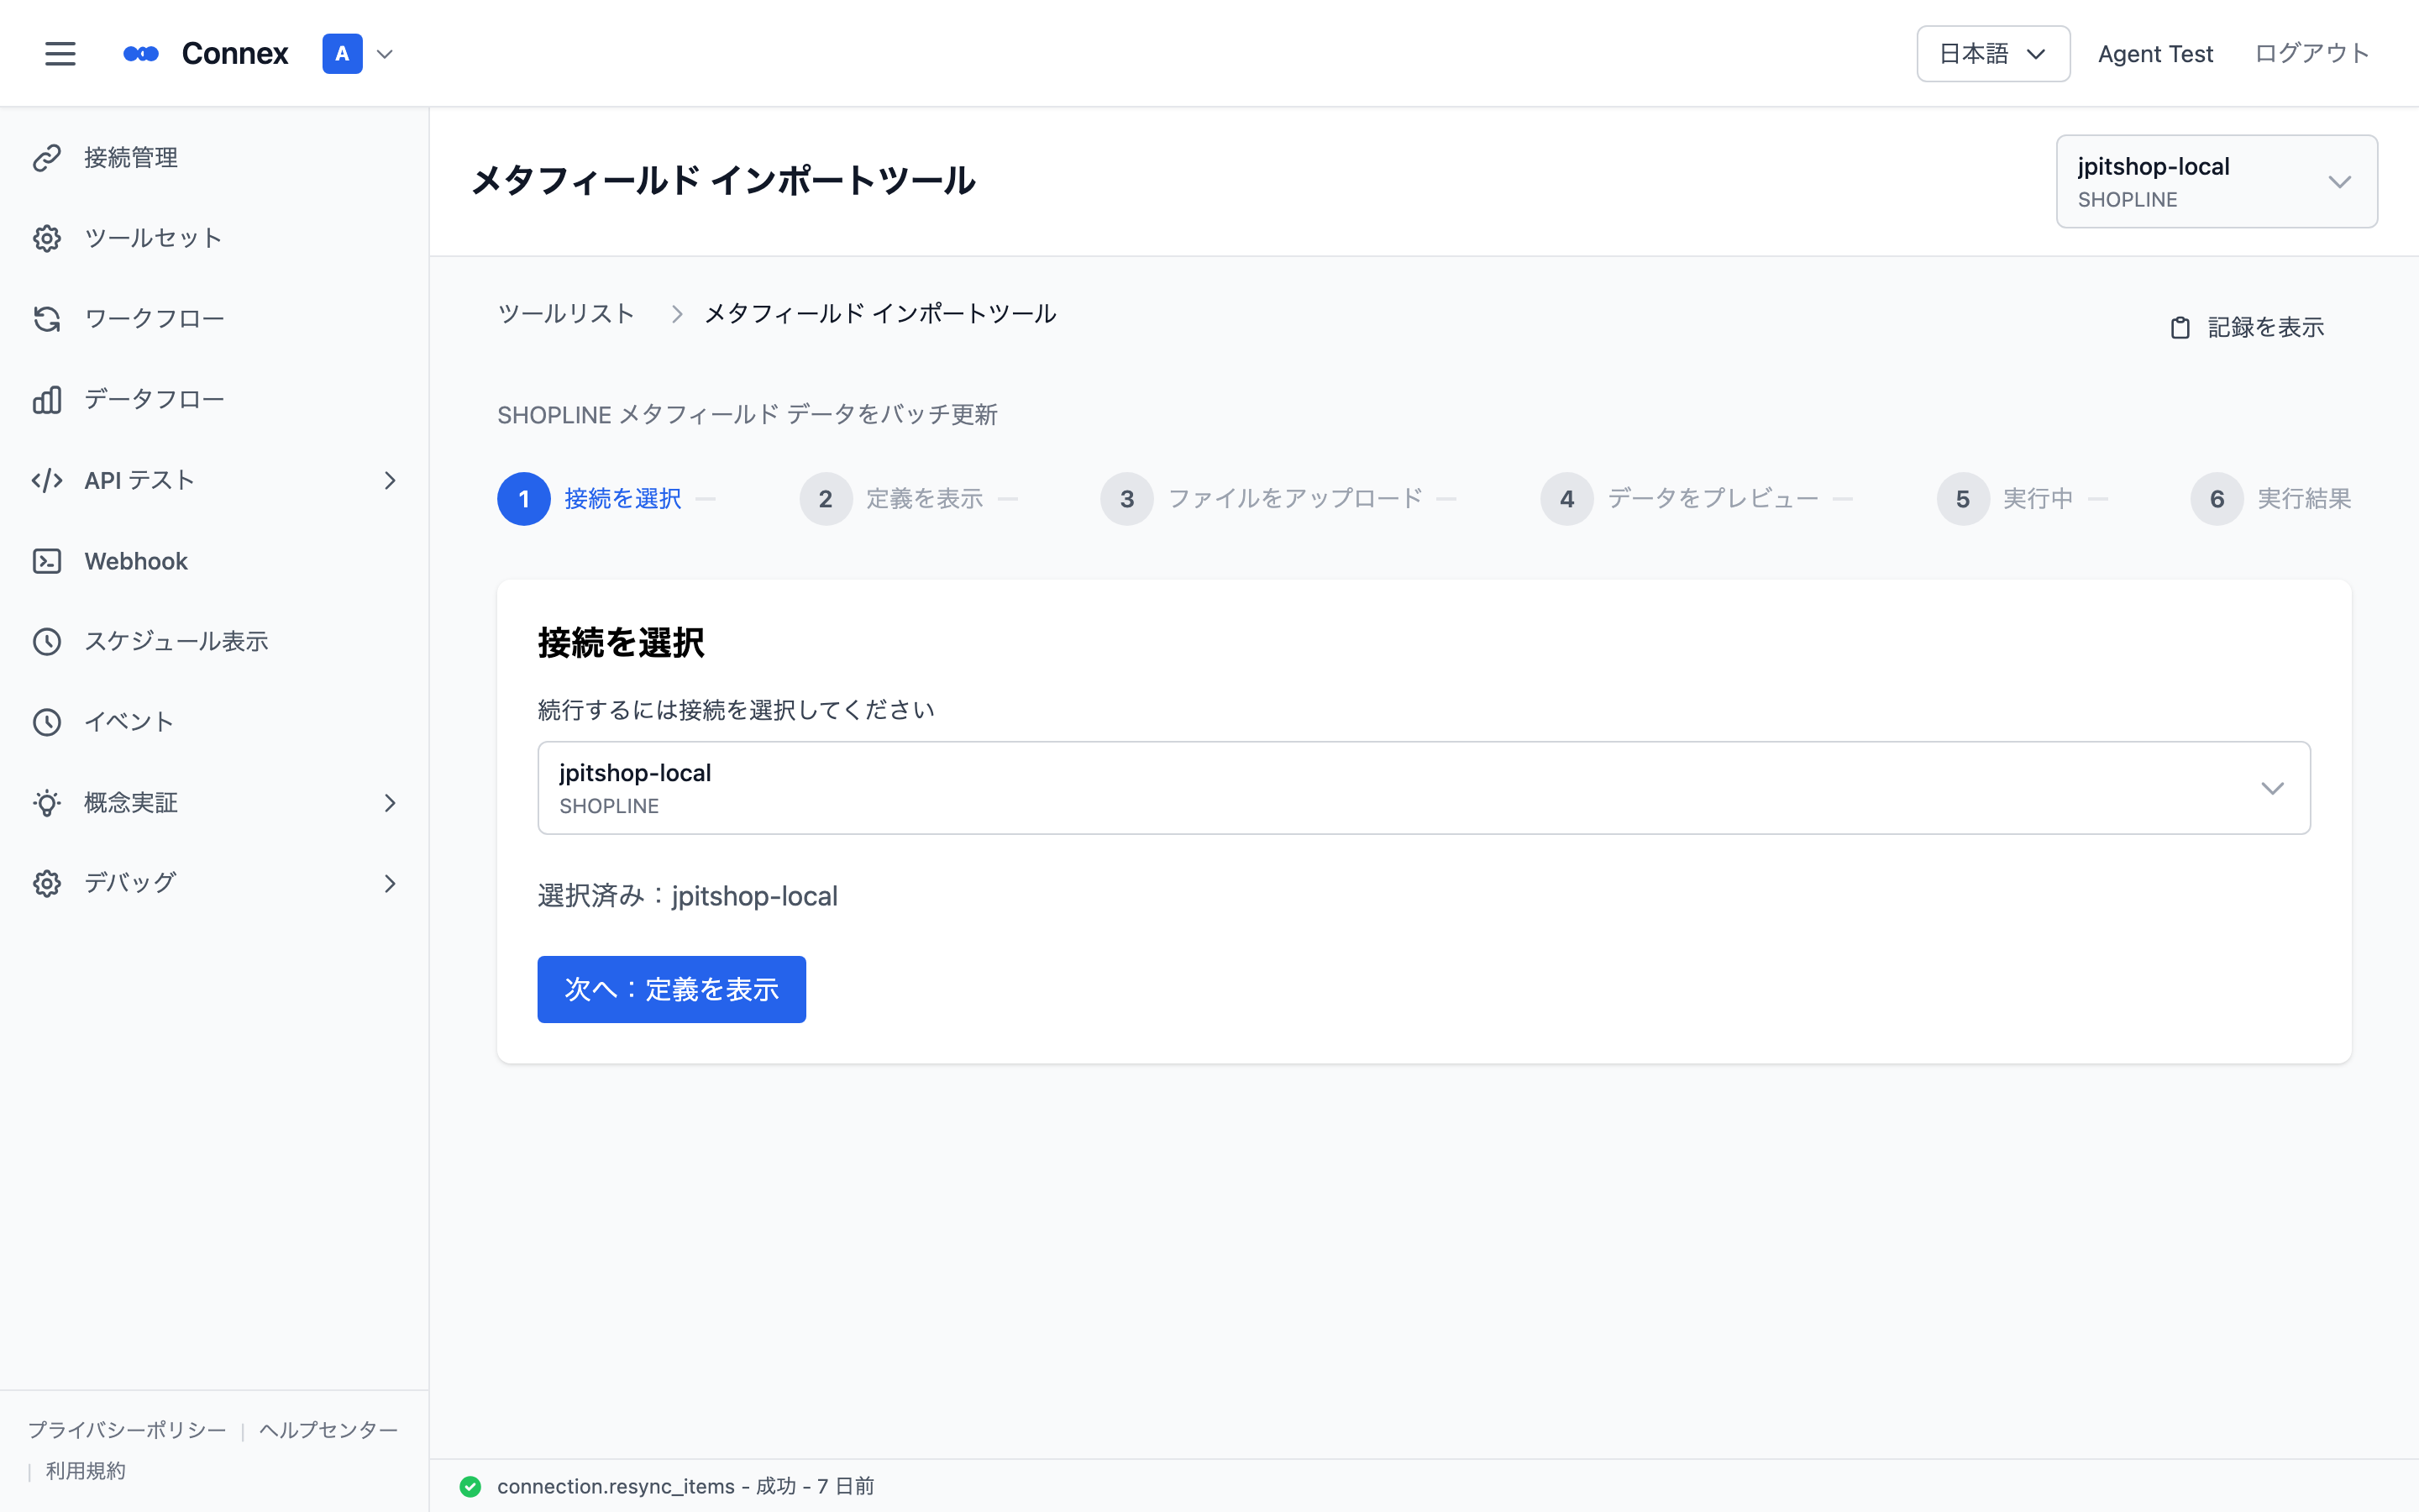
Task: Click the 次へ：定義を表示 button
Action: click(x=672, y=989)
